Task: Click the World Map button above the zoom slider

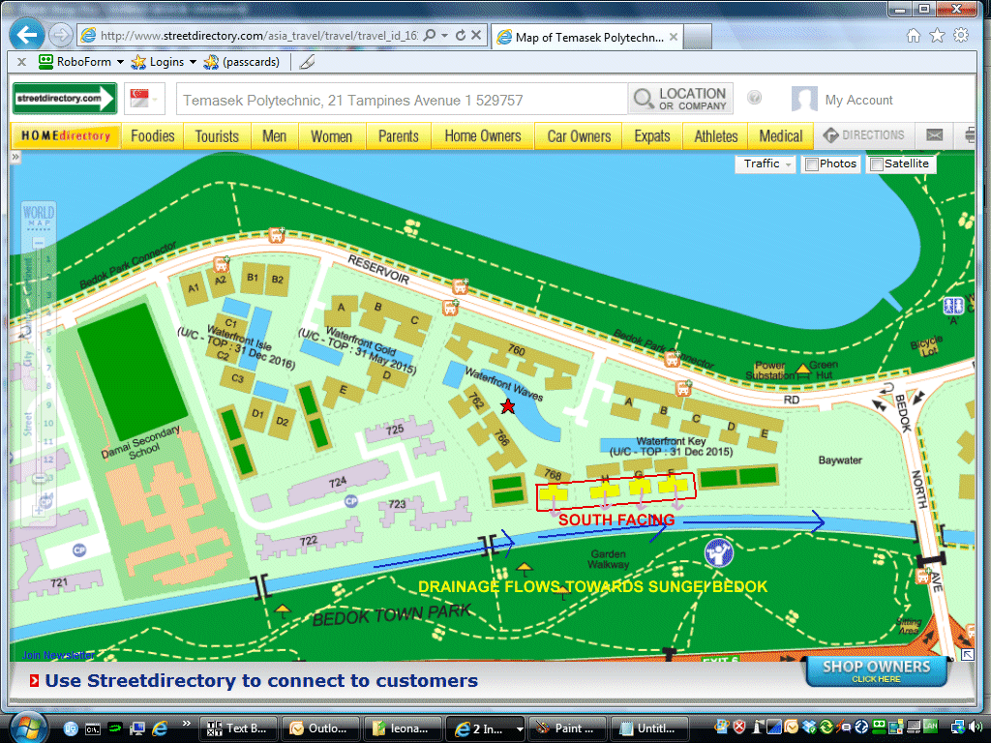Action: pos(39,216)
